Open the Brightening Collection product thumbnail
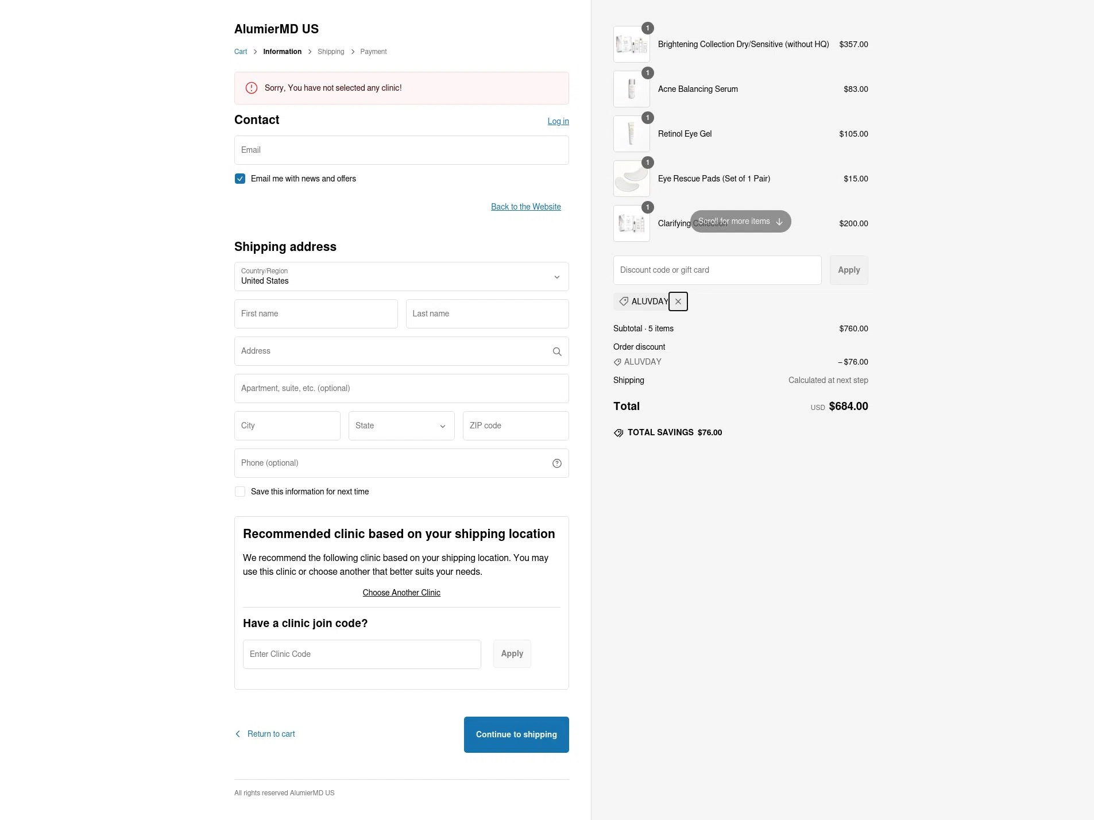 [632, 44]
